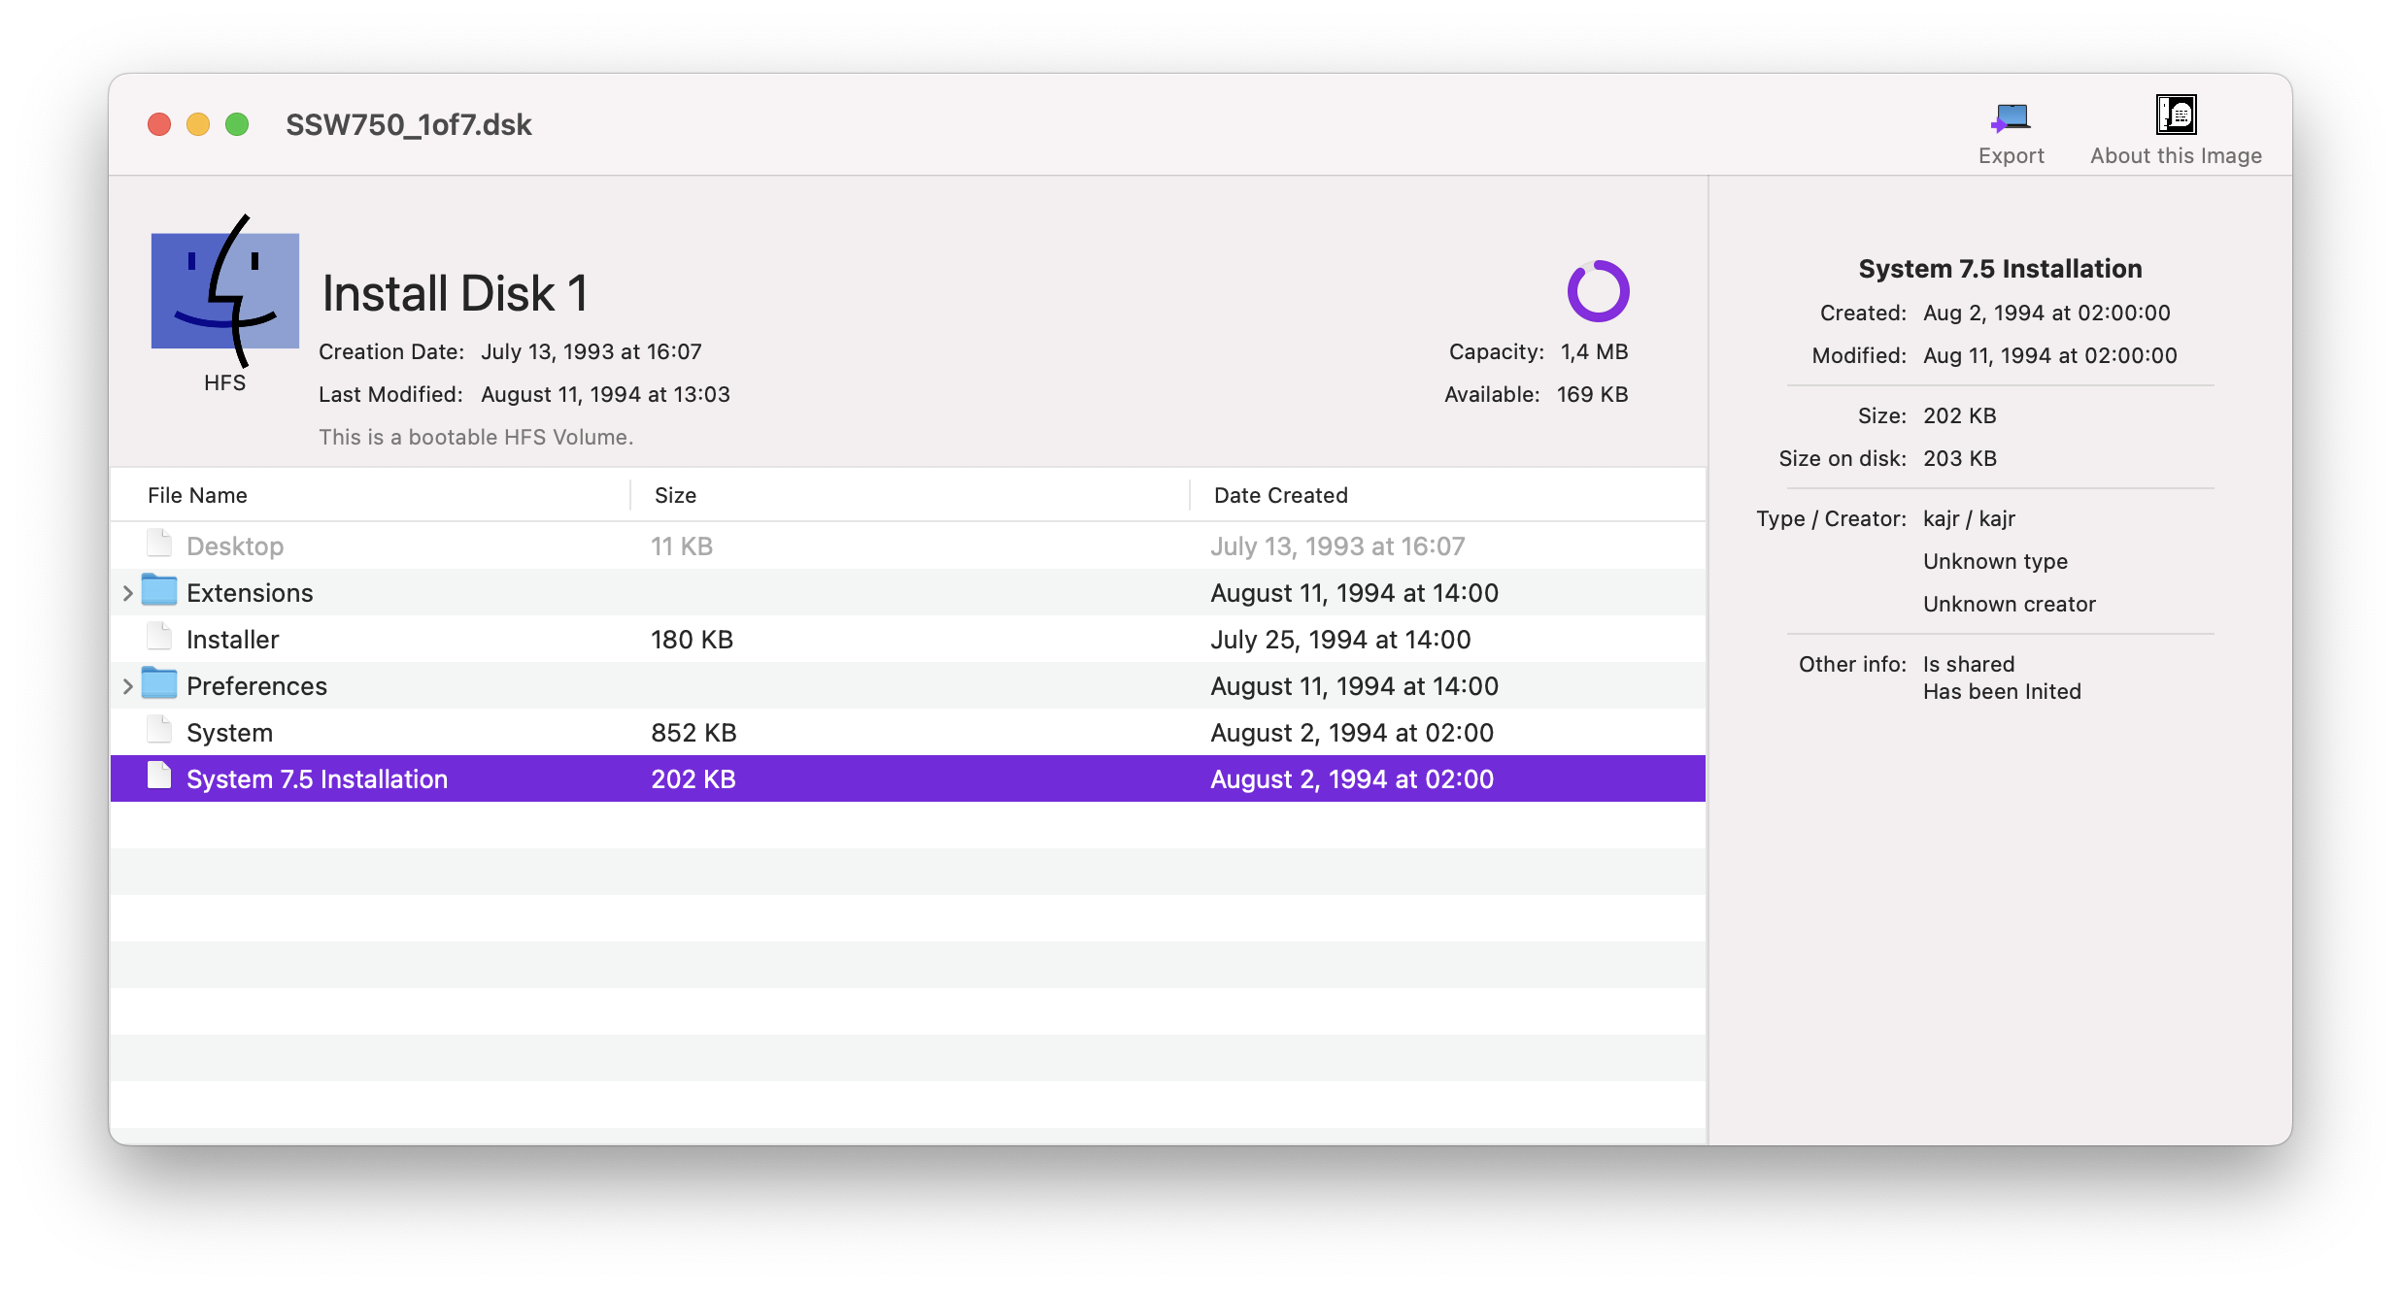Expand the Preferences folder

point(127,686)
